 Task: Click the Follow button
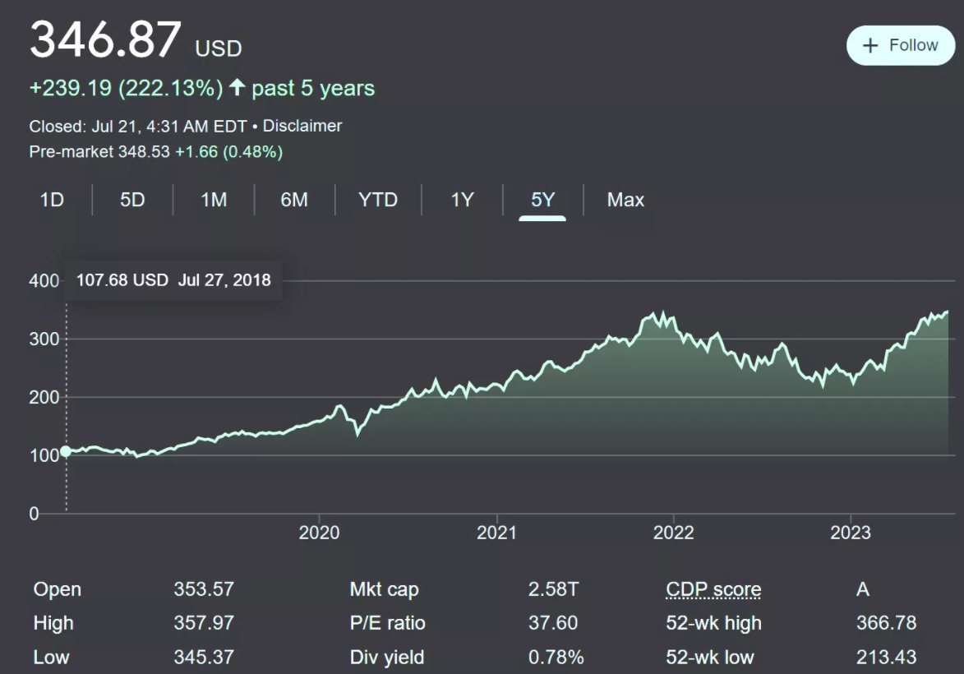[x=902, y=45]
